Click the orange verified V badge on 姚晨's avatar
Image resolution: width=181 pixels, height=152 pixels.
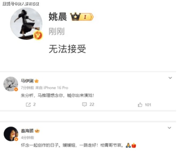click(x=38, y=35)
